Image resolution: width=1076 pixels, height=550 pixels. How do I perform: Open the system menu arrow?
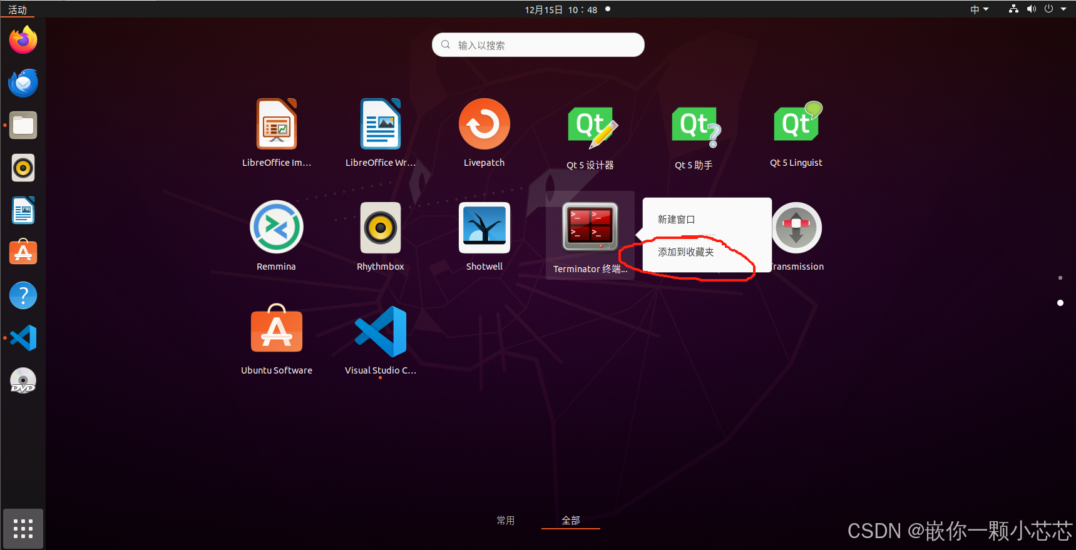pos(1063,9)
